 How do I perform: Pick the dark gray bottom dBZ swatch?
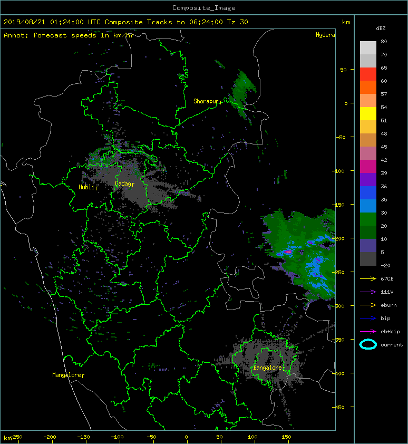pos(368,259)
